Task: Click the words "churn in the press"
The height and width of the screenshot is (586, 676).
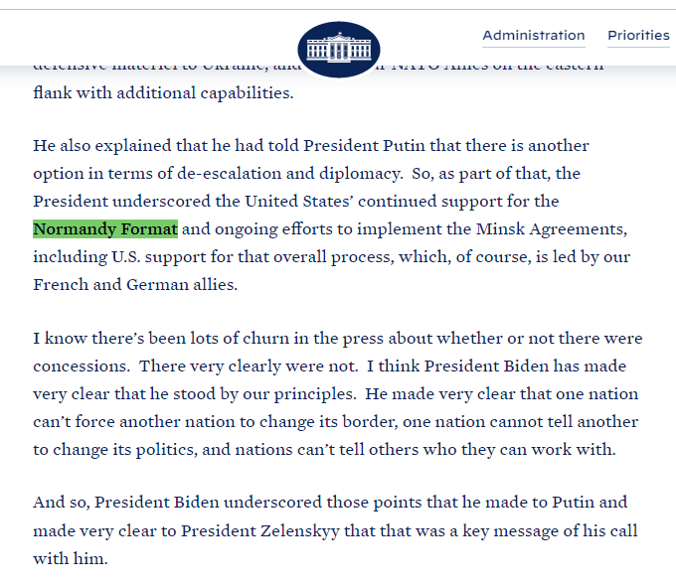Action: pos(323,339)
